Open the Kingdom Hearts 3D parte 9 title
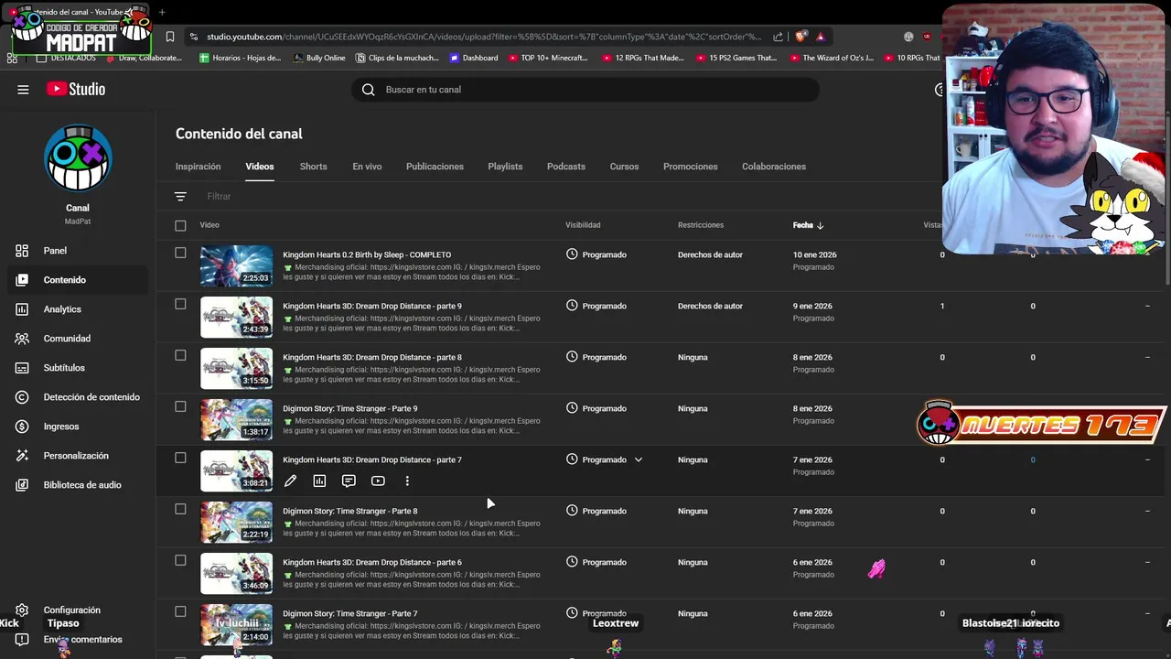Screen dimensions: 1171x659 coord(372,306)
